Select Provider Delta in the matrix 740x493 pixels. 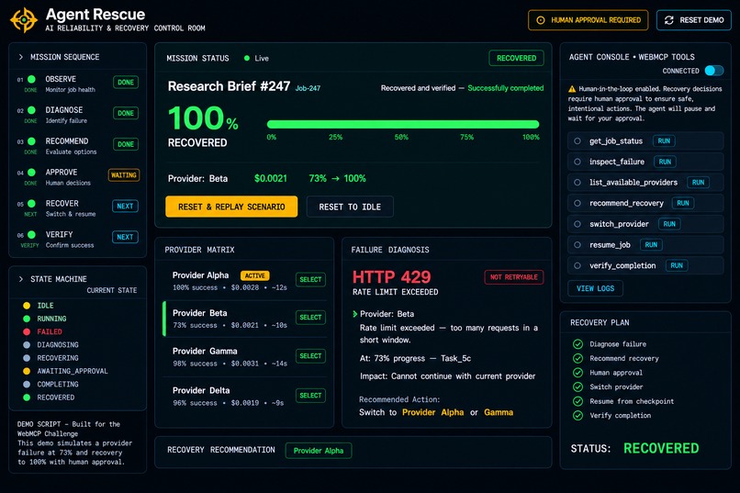coord(310,396)
